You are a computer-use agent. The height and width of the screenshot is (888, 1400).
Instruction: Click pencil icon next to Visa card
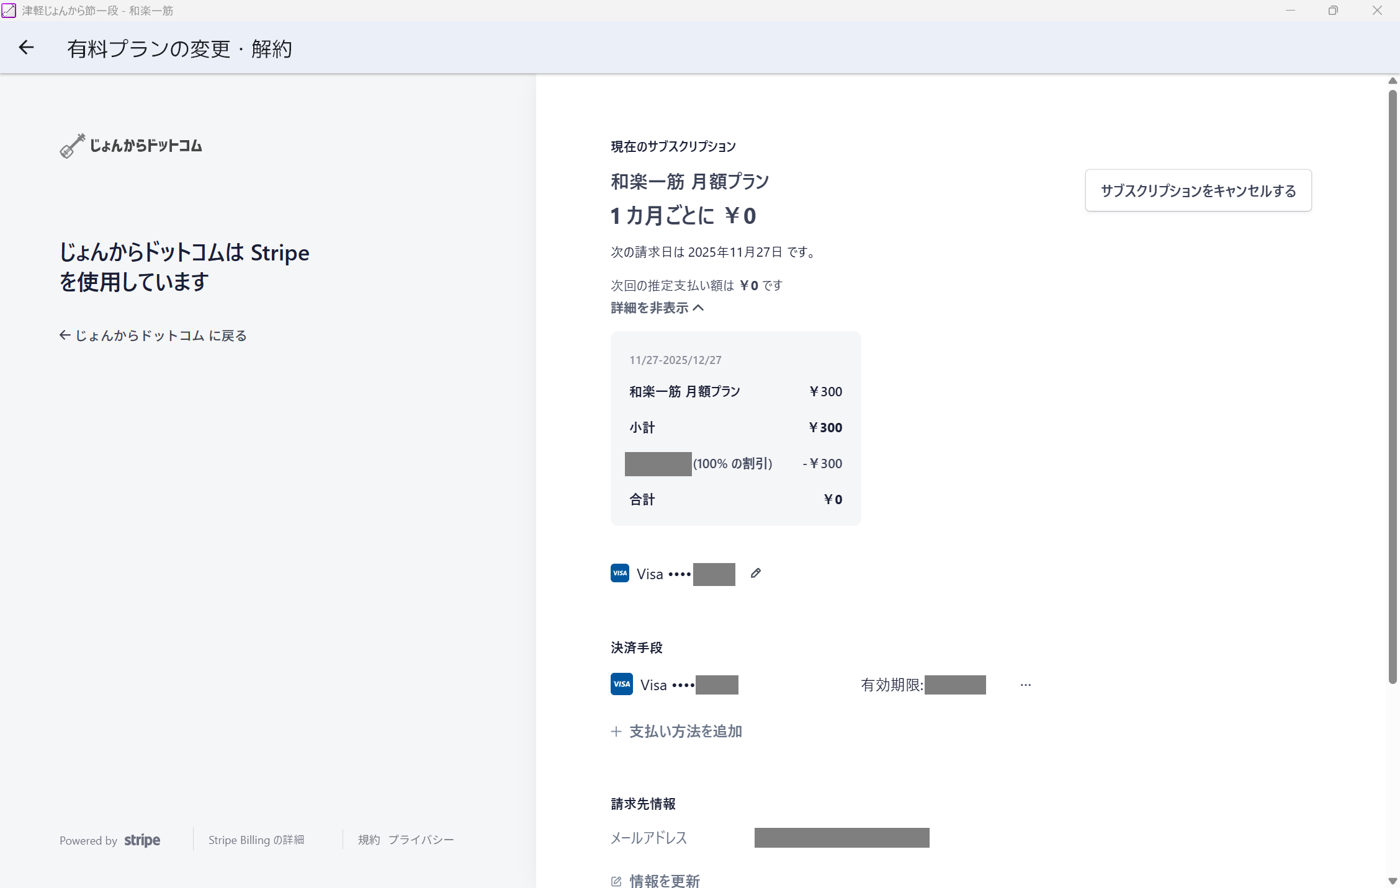tap(755, 573)
